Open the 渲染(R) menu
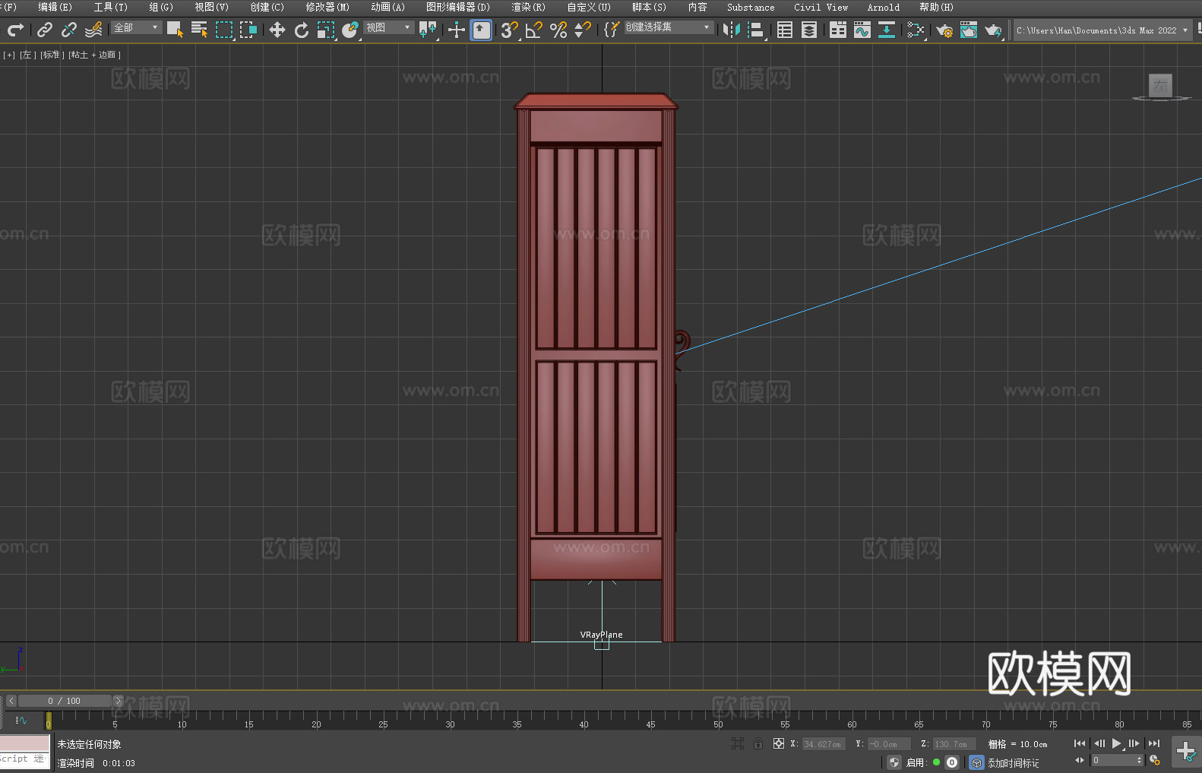 [x=528, y=7]
